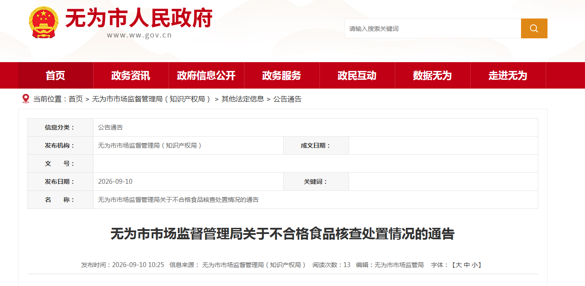Open the 首页 navigation tab

point(56,75)
